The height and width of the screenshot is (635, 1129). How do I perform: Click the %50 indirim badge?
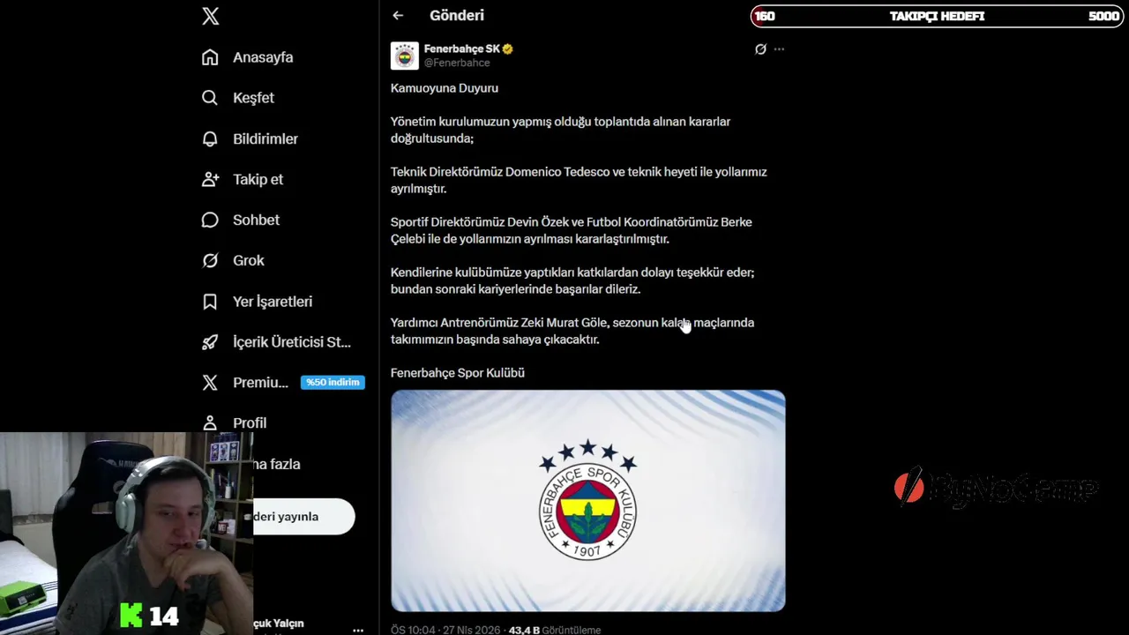(333, 382)
